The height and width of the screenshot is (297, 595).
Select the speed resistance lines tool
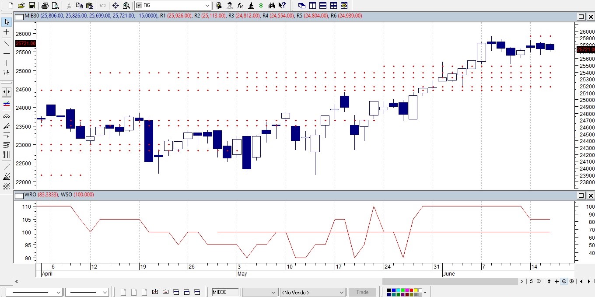[7, 176]
